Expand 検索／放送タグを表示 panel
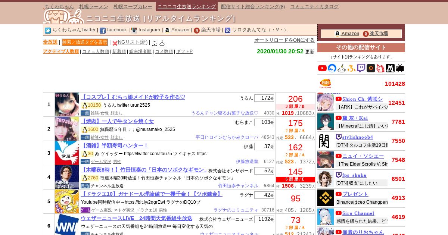 tap(85, 42)
